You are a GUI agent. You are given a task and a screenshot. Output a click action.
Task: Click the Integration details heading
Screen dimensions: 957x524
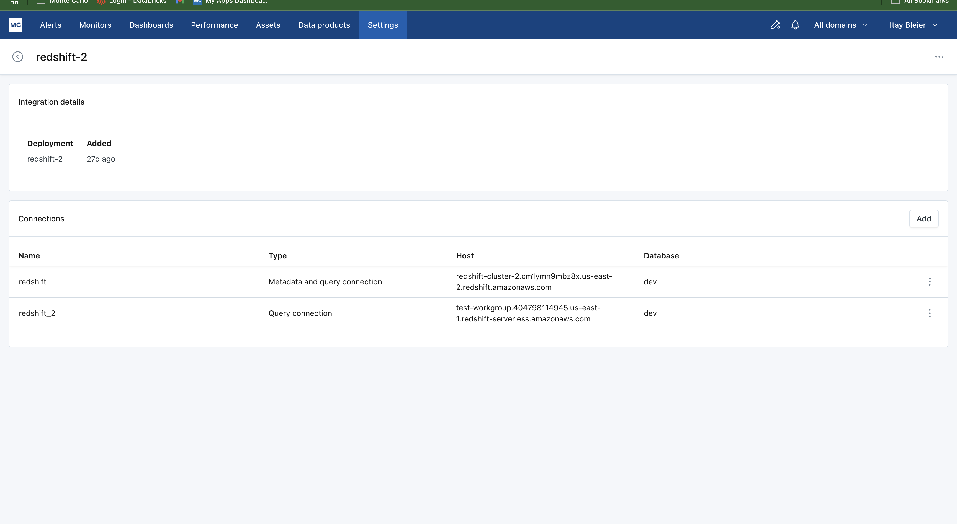point(51,102)
